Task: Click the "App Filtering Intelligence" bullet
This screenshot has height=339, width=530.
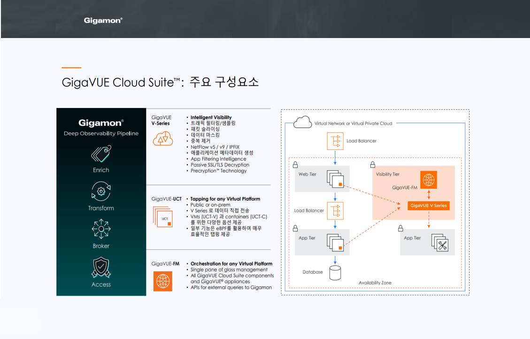Action: click(218, 159)
